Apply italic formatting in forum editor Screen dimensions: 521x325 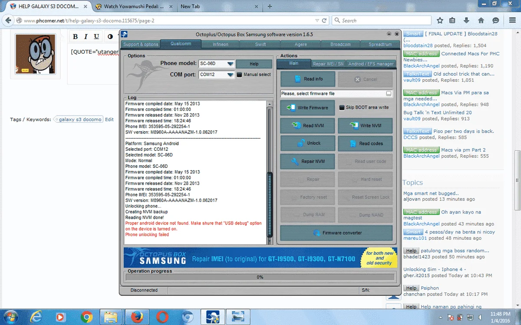(x=86, y=37)
